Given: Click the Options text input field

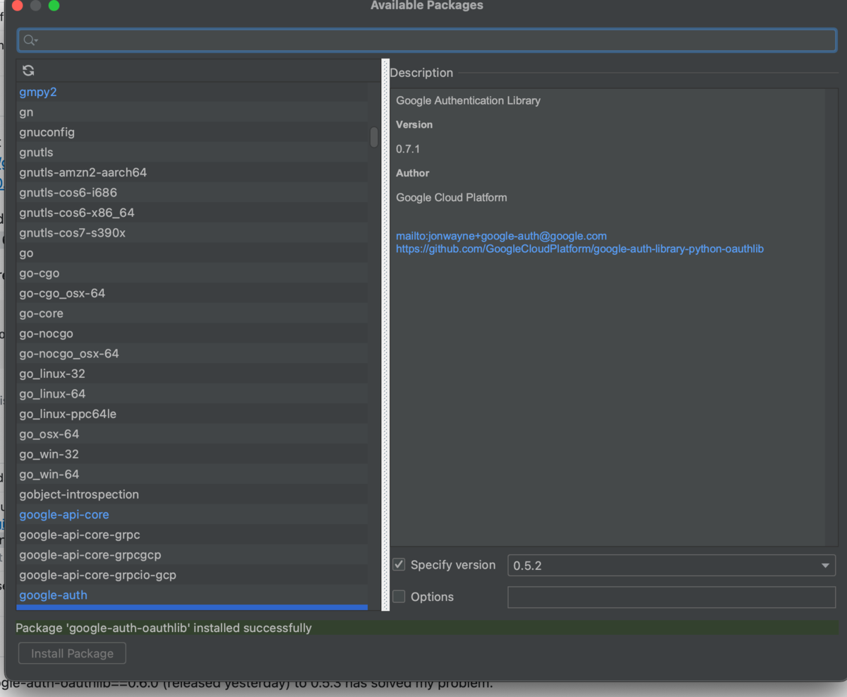Looking at the screenshot, I should [671, 597].
